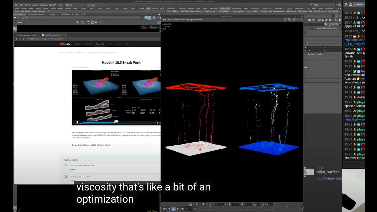Click the chat users list icon

pos(350,4)
